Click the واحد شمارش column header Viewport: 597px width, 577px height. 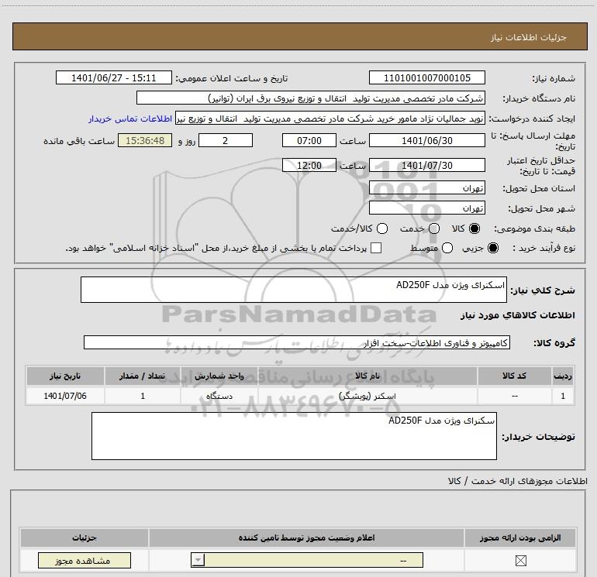pyautogui.click(x=219, y=376)
